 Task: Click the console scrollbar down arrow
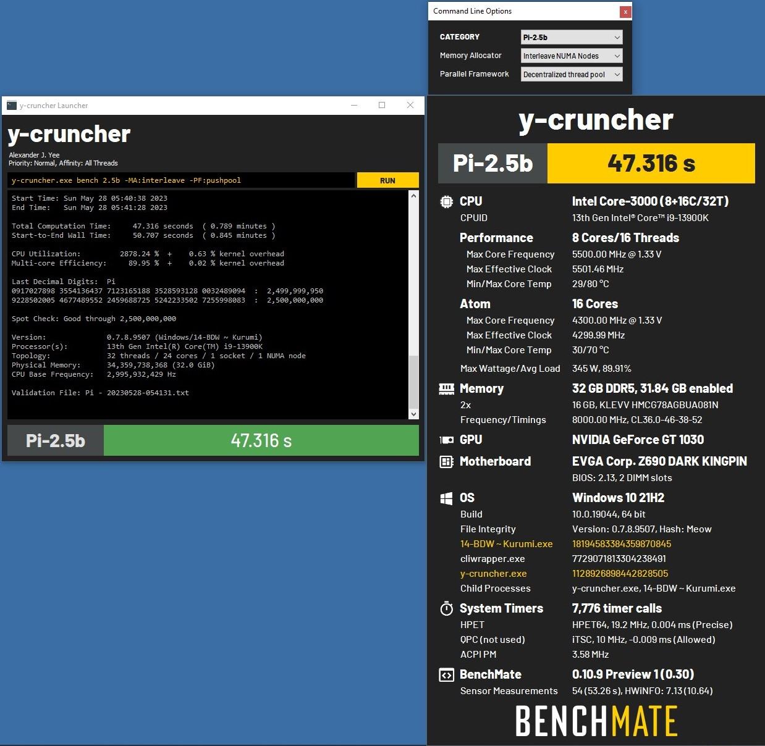pos(413,414)
